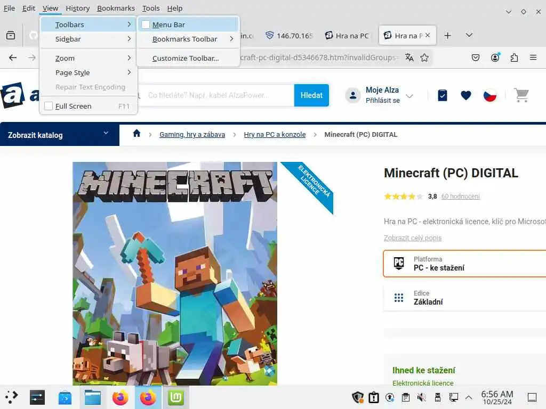Open the shopping cart icon

coord(521,95)
